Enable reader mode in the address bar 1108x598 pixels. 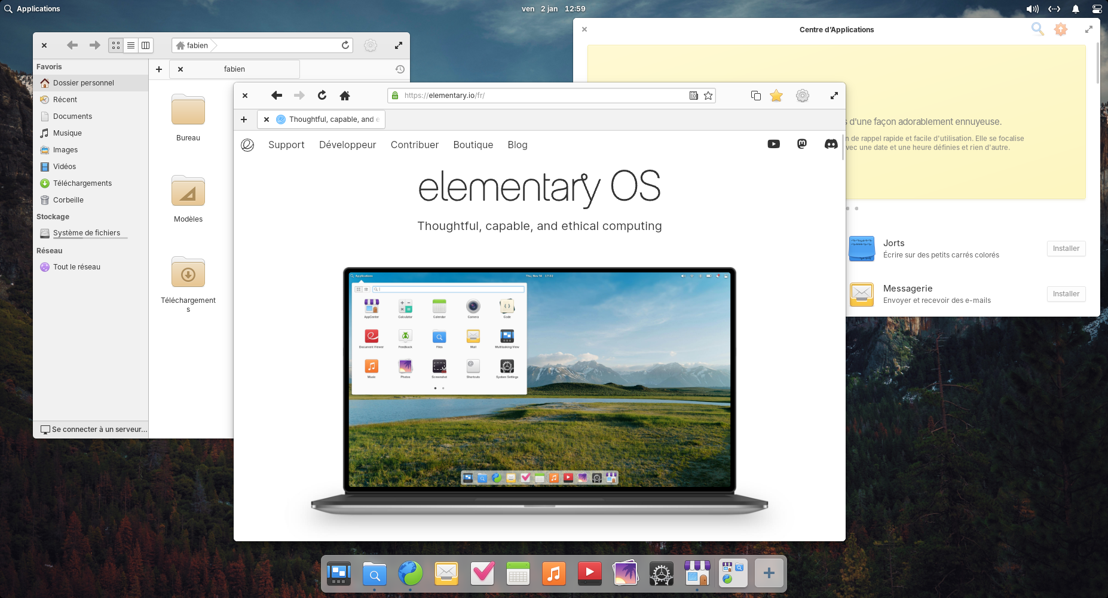tap(693, 96)
